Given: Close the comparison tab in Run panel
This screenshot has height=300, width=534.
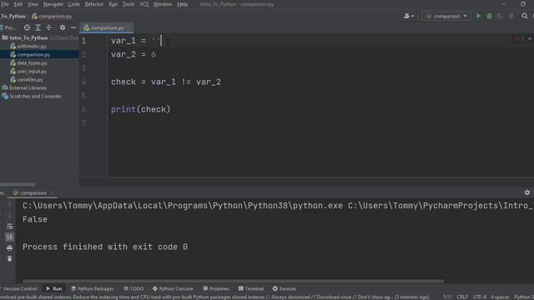Looking at the screenshot, I should click(52, 192).
